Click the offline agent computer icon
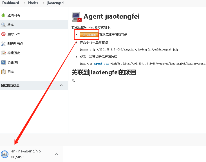Screen dimensions: 206x162 (77, 17)
